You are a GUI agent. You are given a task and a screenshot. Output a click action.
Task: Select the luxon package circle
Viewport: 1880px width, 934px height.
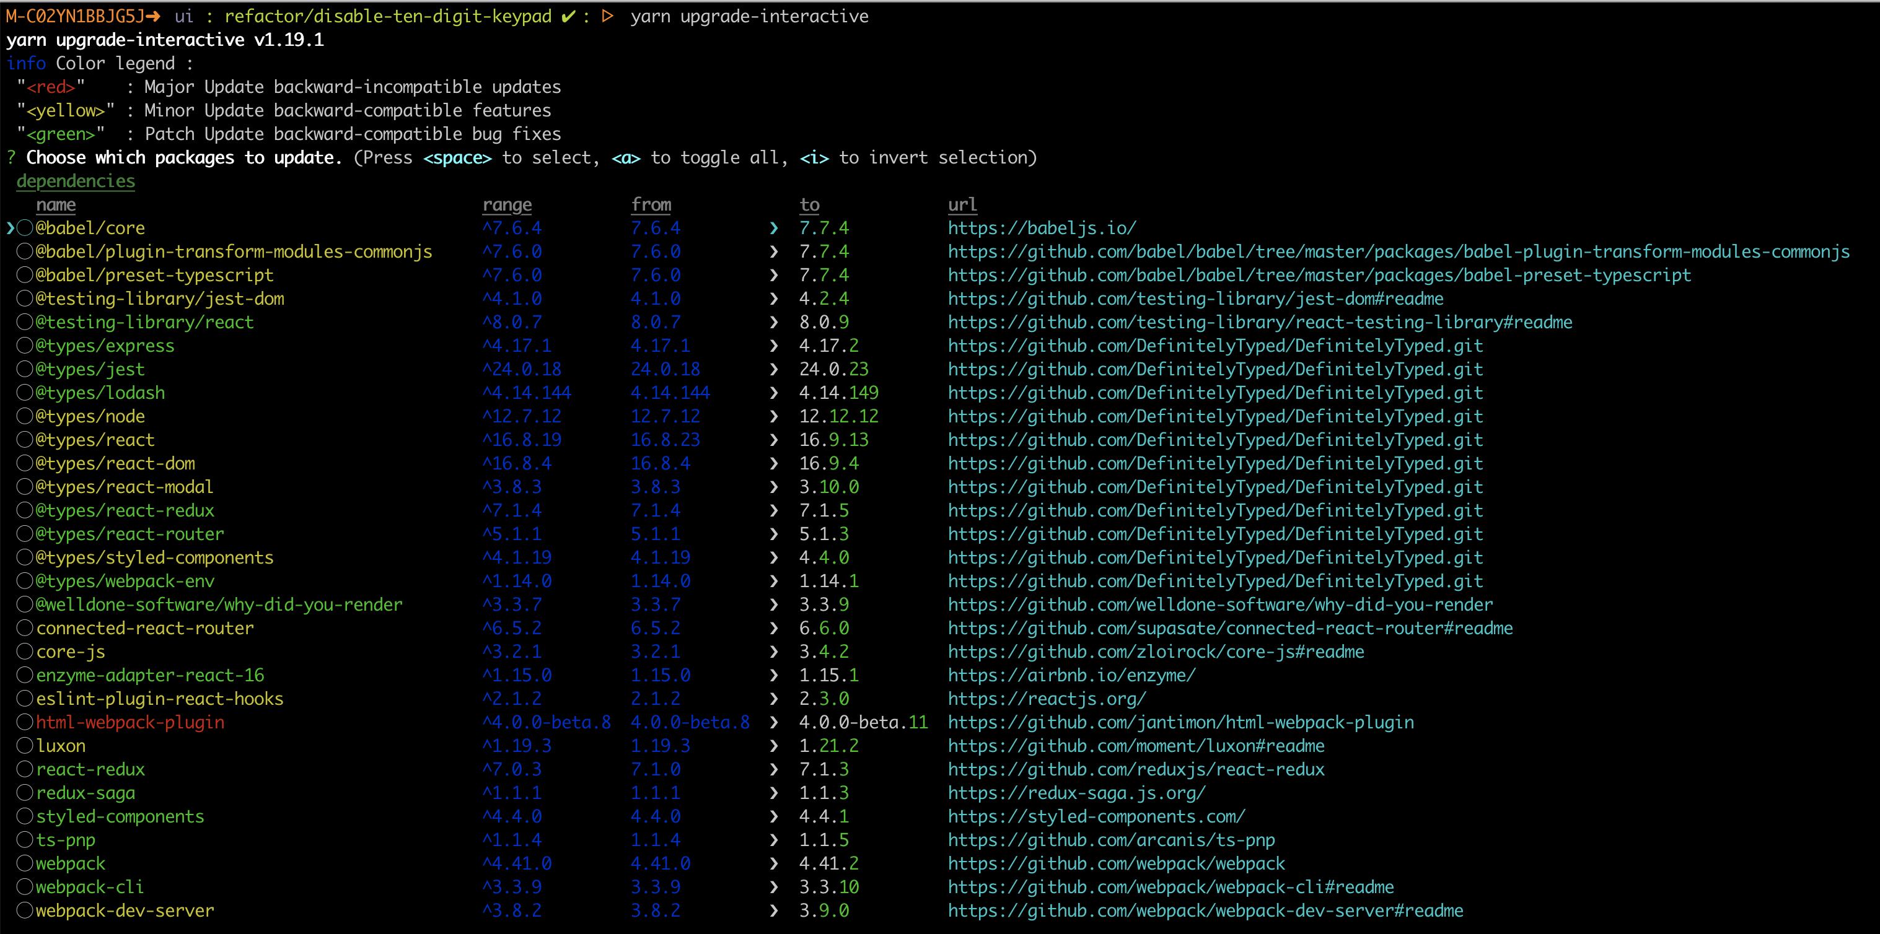(x=25, y=746)
